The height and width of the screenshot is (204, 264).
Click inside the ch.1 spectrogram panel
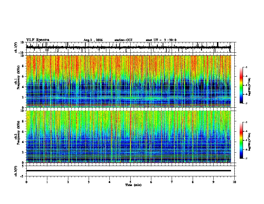tap(129, 81)
